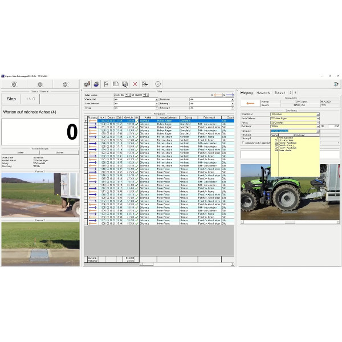Select the third scale icon with arrow
Image resolution: width=342 pixels, height=342 pixels.
pyautogui.click(x=66, y=84)
